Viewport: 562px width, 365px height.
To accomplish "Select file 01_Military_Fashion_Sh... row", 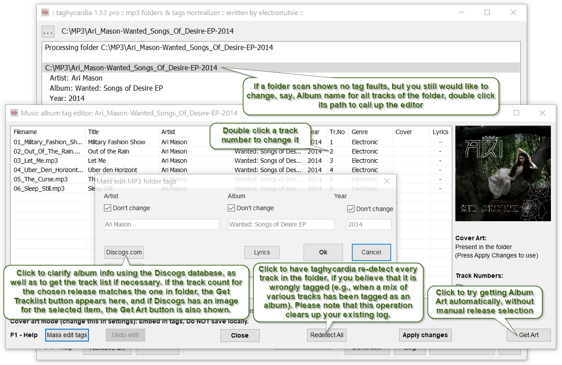I will coord(48,142).
